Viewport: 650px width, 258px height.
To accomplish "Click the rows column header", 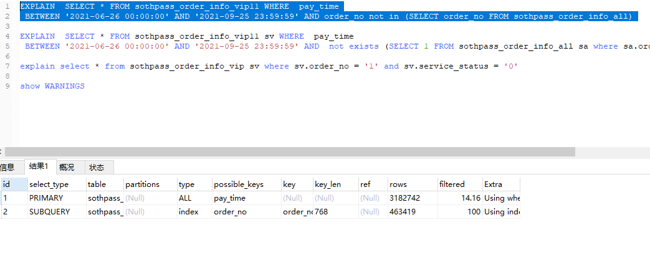I will click(413, 184).
